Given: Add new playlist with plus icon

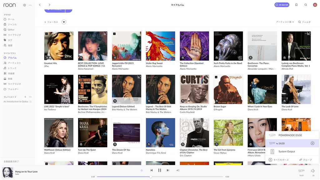Looking at the screenshot, I should (25, 97).
